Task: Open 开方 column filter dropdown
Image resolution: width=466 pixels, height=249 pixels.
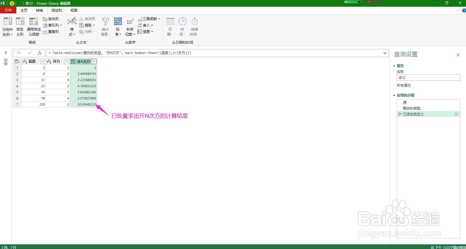Action: coord(67,62)
